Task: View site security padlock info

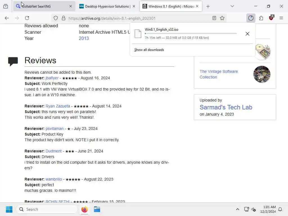Action: pos(64,18)
